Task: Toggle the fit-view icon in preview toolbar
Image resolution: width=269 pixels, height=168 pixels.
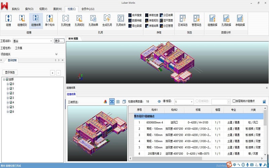Action: click(112, 102)
